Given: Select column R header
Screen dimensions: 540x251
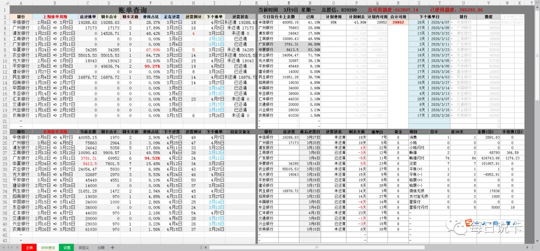Looking at the screenshot, I should click(398, 3).
